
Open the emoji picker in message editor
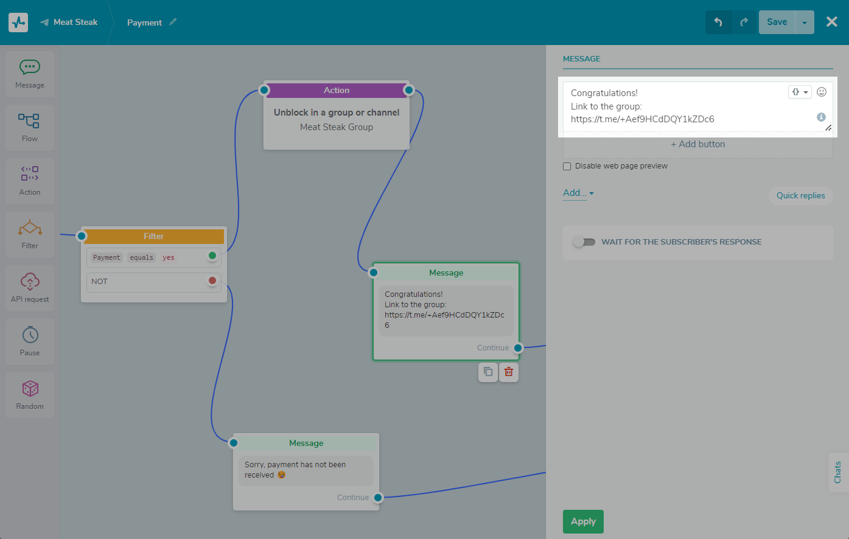(822, 92)
